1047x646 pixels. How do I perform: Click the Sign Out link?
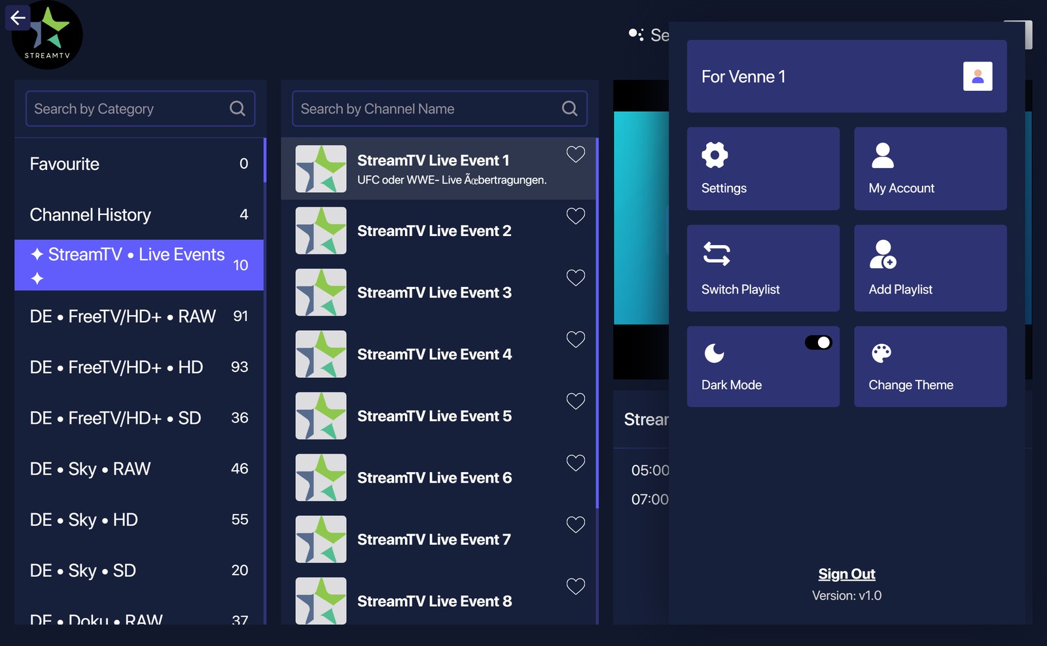coord(847,574)
